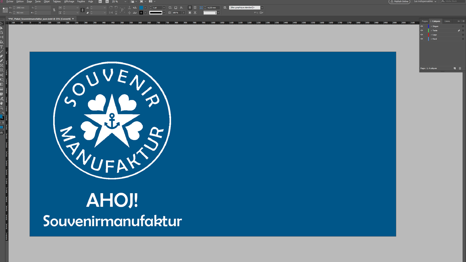Toggle selection square of Texte layer
This screenshot has width=466, height=262.
click(x=463, y=31)
